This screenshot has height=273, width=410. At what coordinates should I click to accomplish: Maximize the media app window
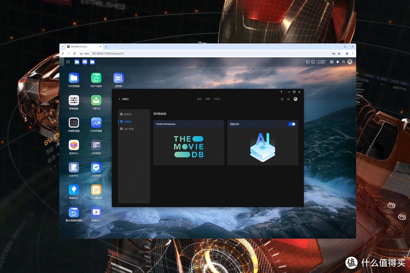click(x=294, y=92)
